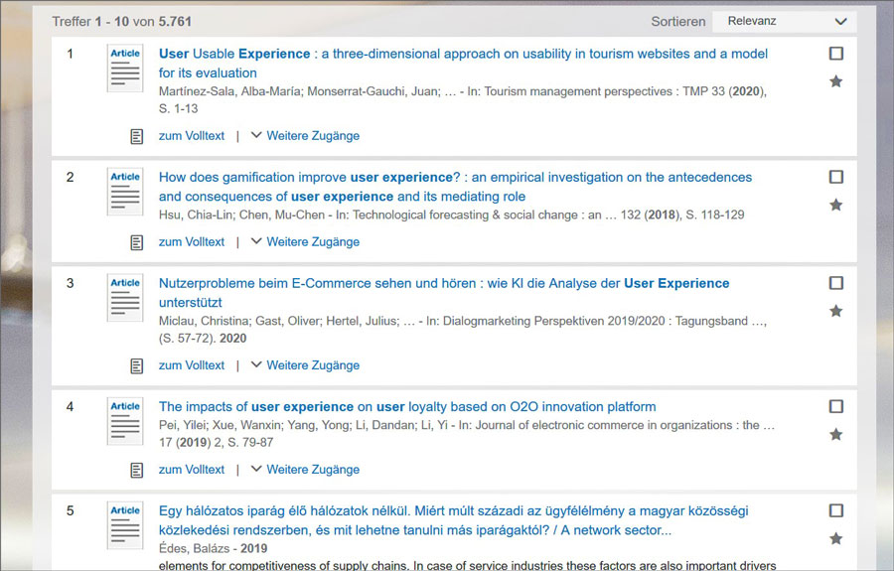Check the box for the Nutzerprobleme article
This screenshot has height=571, width=894.
coord(835,283)
